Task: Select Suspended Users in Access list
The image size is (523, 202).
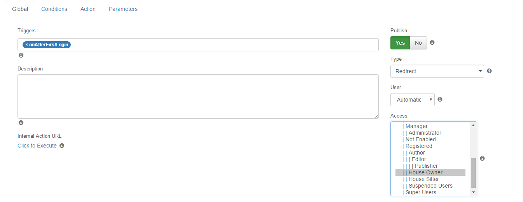Action: click(430, 186)
